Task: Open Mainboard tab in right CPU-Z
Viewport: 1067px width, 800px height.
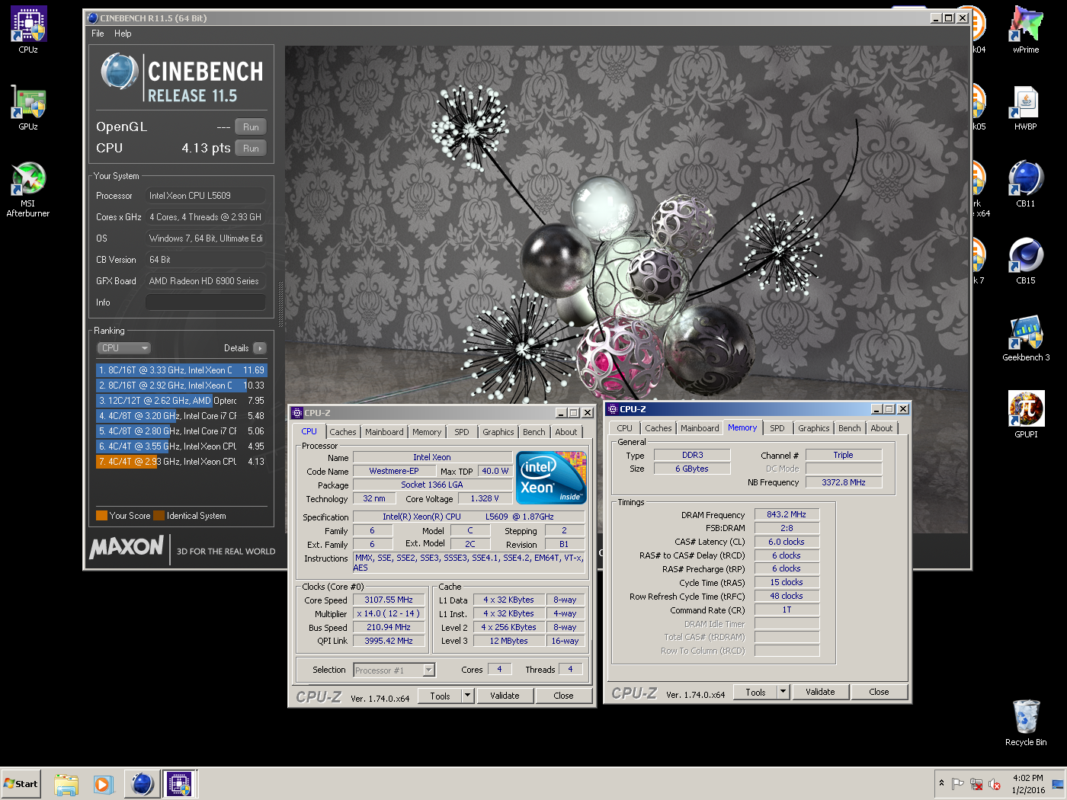Action: [700, 428]
